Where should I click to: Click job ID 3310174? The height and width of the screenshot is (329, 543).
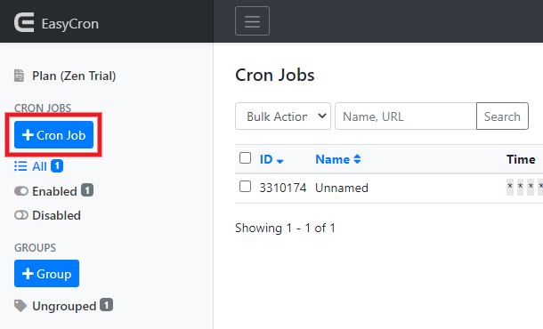(x=283, y=188)
